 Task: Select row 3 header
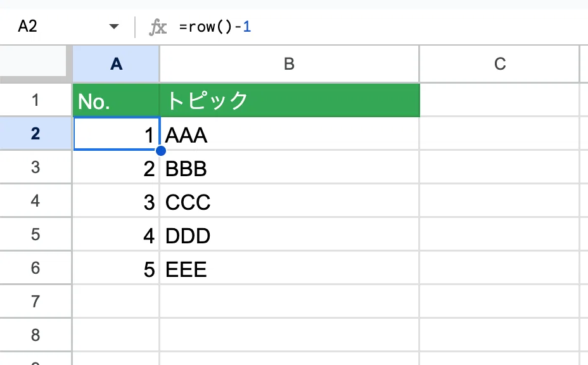[x=35, y=167]
